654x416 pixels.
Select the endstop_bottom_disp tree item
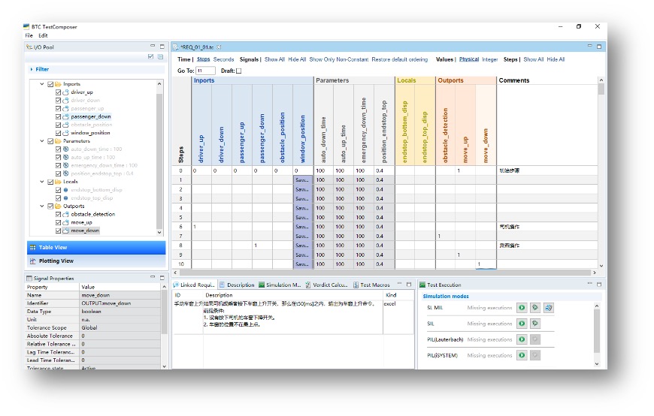click(x=96, y=190)
